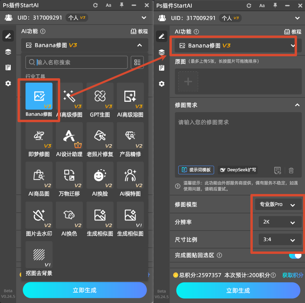Switch tool list view layout icon
305x303 pixels.
137,62
